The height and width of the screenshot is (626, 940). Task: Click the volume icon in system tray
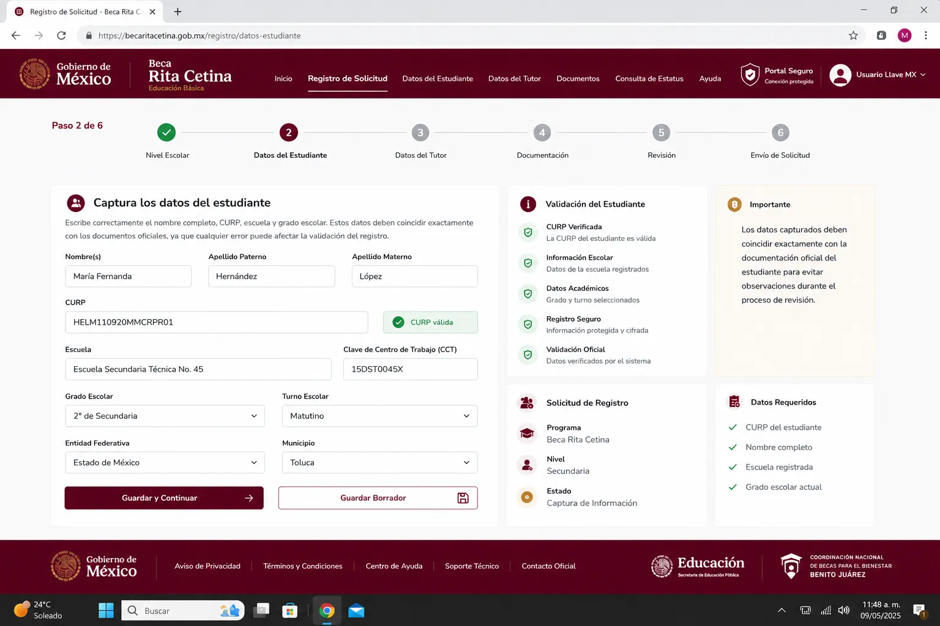tap(844, 610)
